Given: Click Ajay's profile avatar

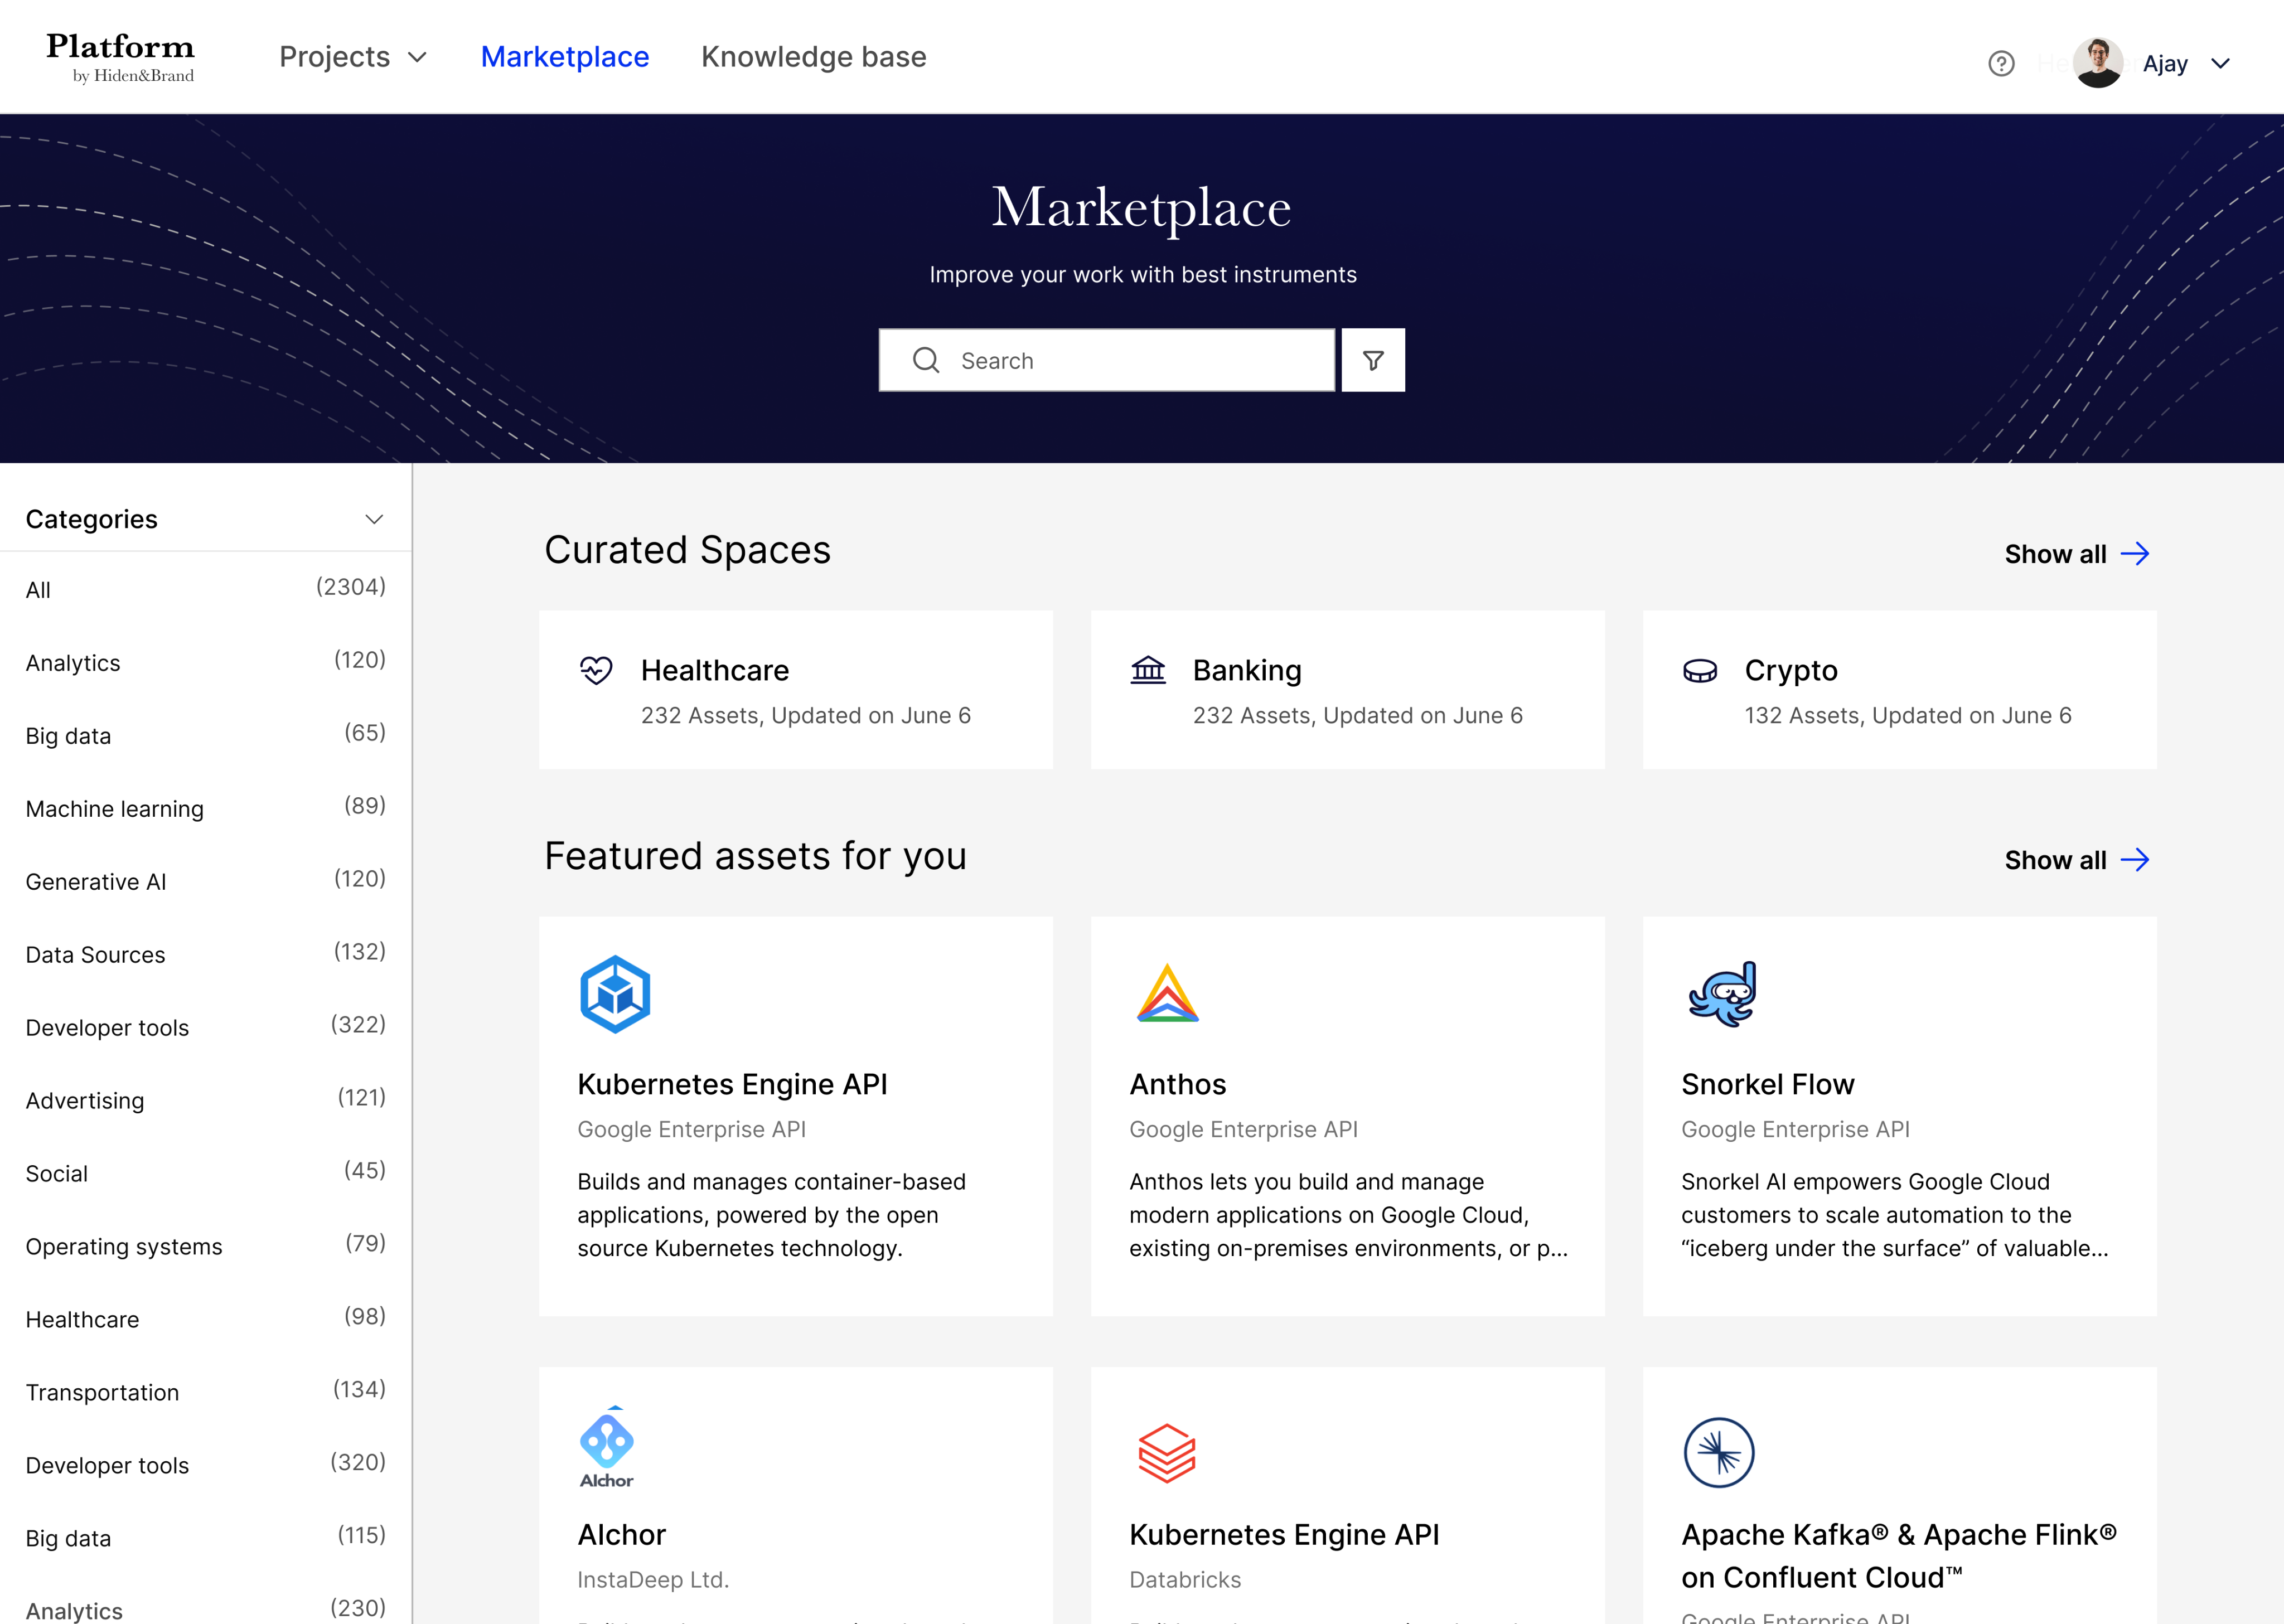Looking at the screenshot, I should pyautogui.click(x=2098, y=63).
